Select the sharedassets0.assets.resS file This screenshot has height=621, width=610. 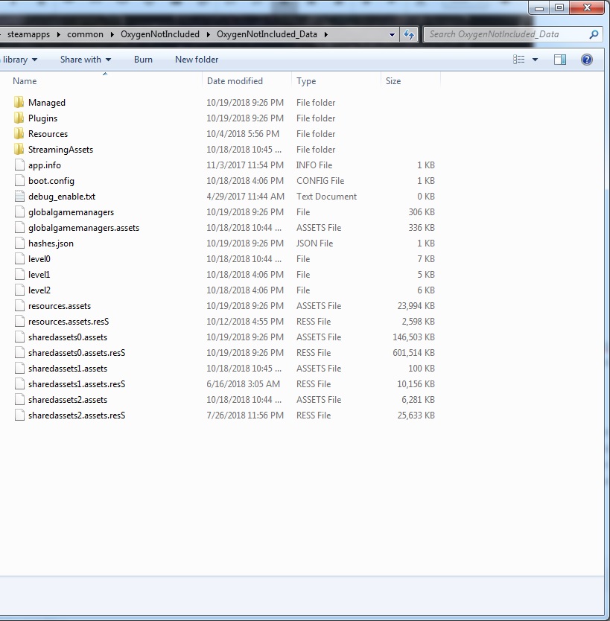77,353
